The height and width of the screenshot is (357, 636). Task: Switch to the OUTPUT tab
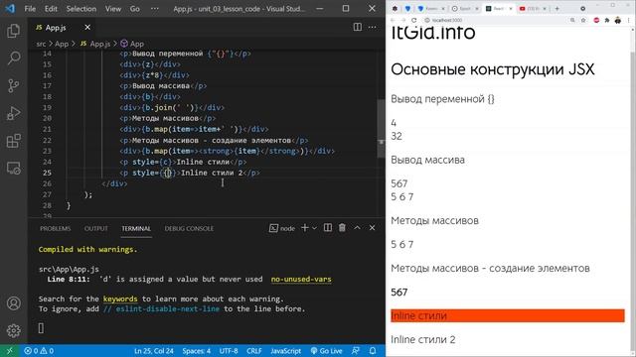tap(96, 228)
